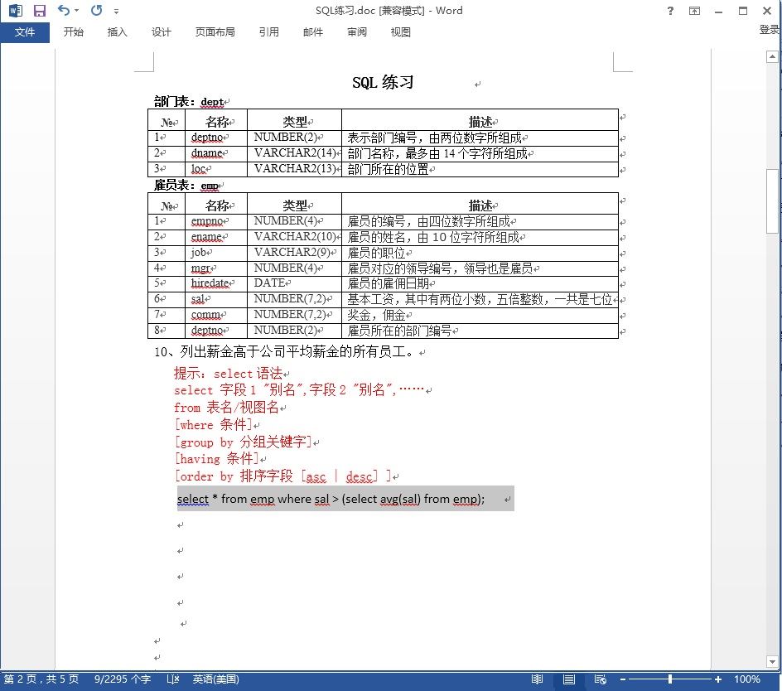Viewport: 782px width, 691px height.
Task: Open the Ribbon Display Options icon
Action: click(694, 11)
